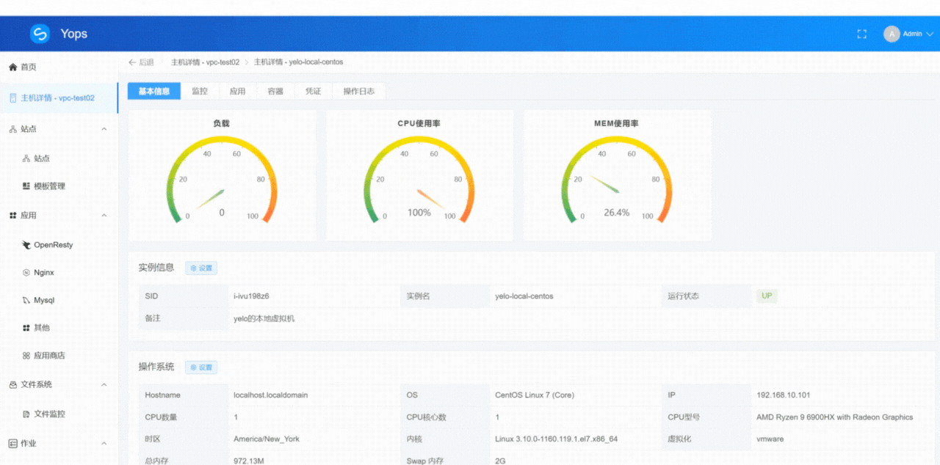Click the Admin avatar icon
This screenshot has height=465, width=940.
pos(892,34)
